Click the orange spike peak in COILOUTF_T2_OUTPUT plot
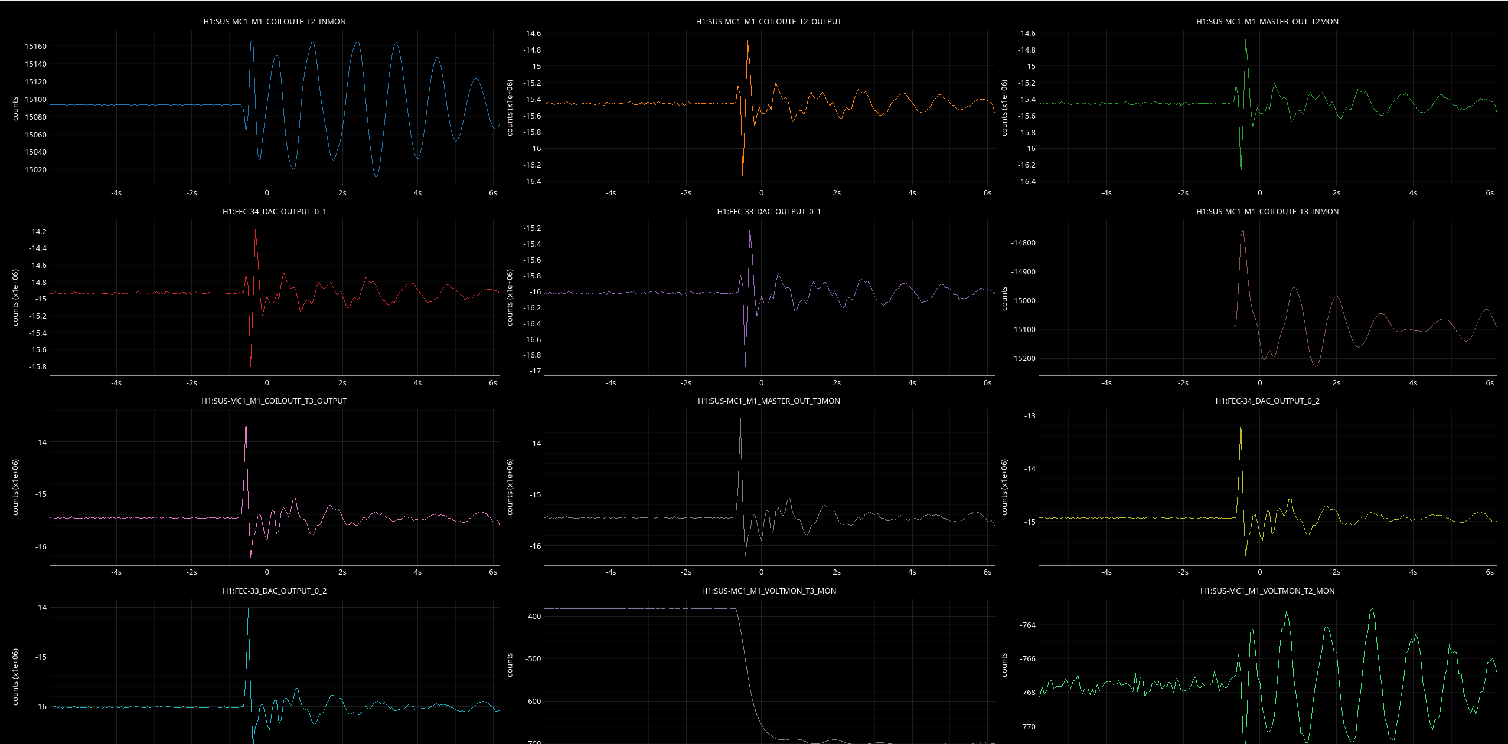The height and width of the screenshot is (744, 1508). click(748, 41)
